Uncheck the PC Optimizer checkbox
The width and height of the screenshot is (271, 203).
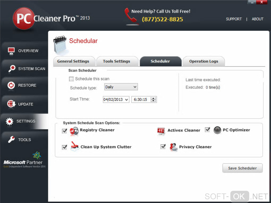208,130
